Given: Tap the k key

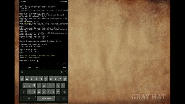Looking at the screenshot, I should 58,86.
